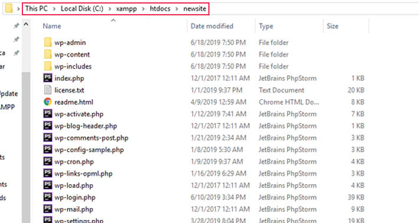Click the top pin icon in navigation pane
Viewport: 419px width, 223px height.
coord(17,25)
